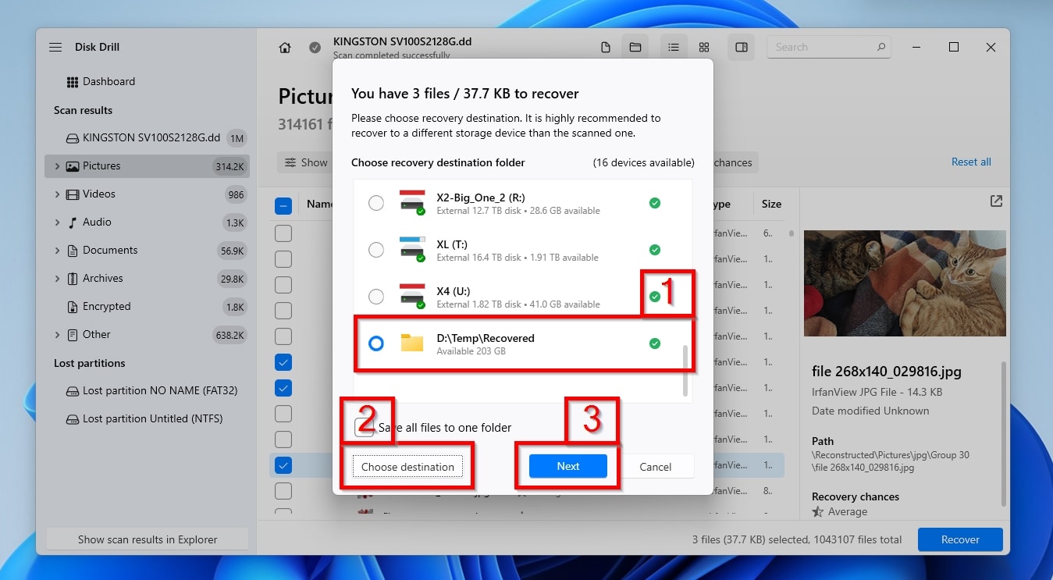Viewport: 1053px width, 580px height.
Task: Open the Show filter button
Action: click(x=304, y=162)
